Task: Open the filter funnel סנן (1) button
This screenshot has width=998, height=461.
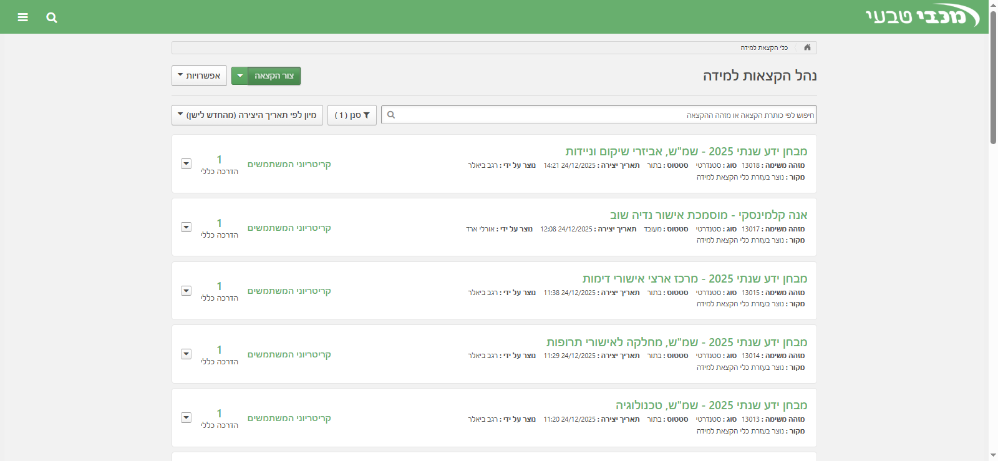Action: tap(352, 115)
